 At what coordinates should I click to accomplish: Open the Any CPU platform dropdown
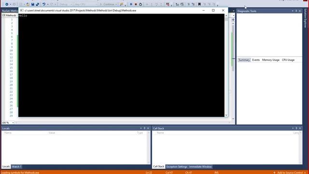click(86, 4)
